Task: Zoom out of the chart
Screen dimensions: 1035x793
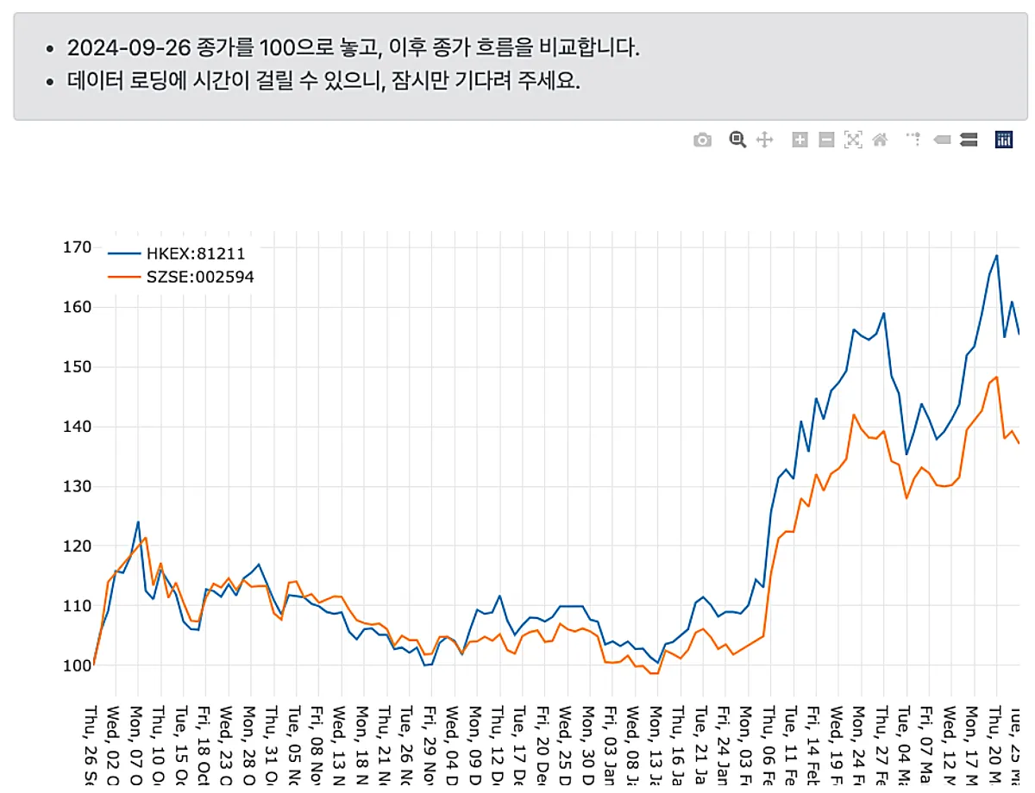Action: point(825,139)
